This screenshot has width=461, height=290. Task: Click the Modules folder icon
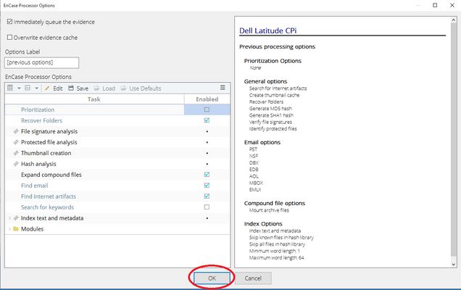pyautogui.click(x=16, y=229)
